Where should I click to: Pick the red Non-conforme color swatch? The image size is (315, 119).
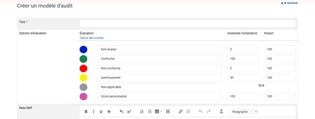pyautogui.click(x=83, y=69)
